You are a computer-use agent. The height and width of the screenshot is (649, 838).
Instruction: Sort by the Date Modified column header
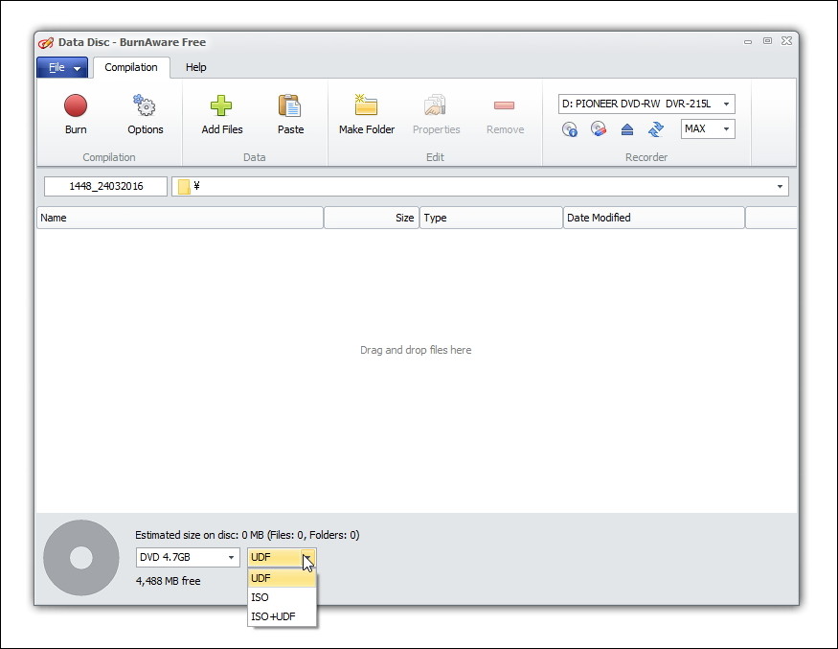[x=653, y=218]
